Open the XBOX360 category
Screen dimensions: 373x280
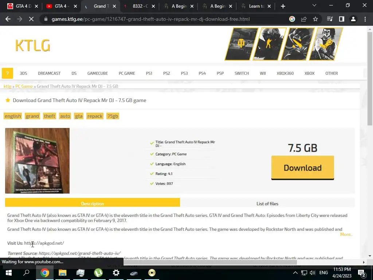pos(285,73)
